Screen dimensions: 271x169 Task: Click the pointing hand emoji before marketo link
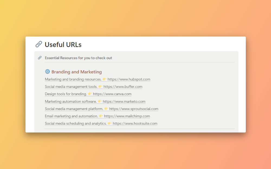(x=100, y=101)
